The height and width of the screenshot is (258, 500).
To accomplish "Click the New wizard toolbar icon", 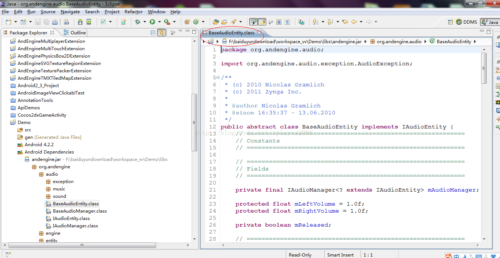I will pyautogui.click(x=9, y=22).
